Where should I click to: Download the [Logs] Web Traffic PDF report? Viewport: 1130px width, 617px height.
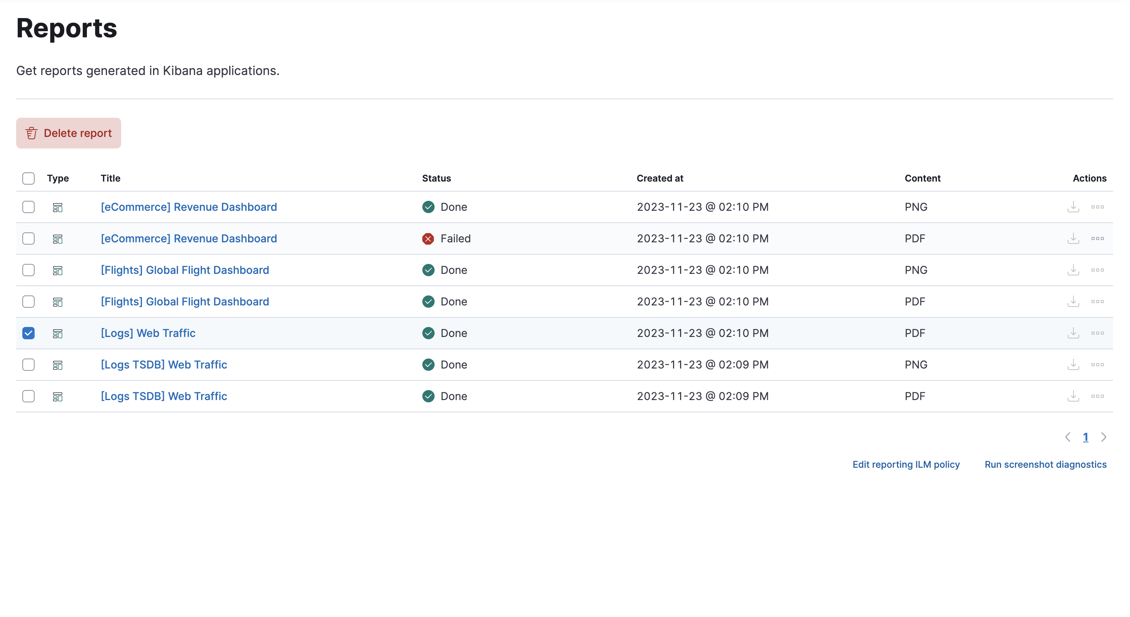point(1073,333)
